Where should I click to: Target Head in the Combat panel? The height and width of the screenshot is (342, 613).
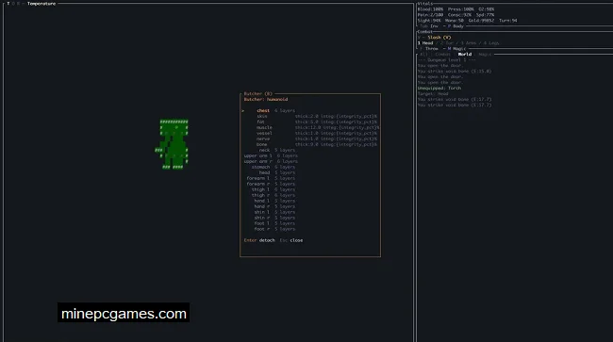[425, 43]
